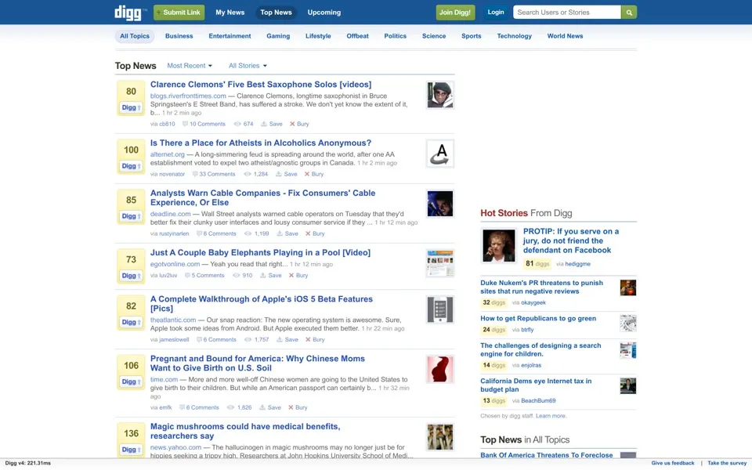This screenshot has width=752, height=470.
Task: Open the Clarence Clemons saxophone solos headline
Action: click(x=261, y=85)
